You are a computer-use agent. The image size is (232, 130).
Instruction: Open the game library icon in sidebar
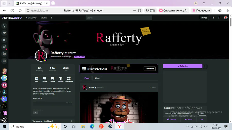point(4,61)
